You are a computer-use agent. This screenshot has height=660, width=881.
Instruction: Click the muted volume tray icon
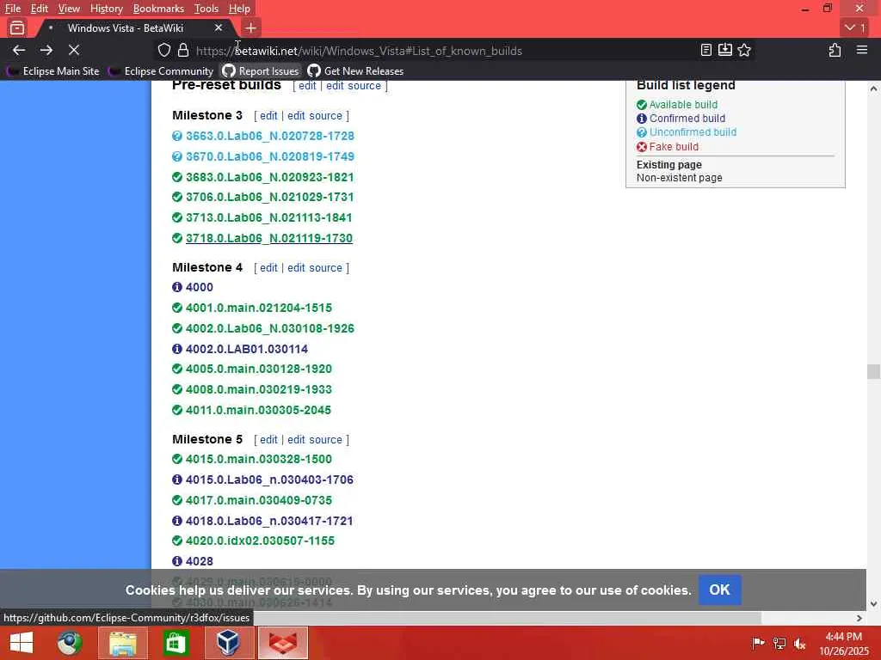point(799,644)
